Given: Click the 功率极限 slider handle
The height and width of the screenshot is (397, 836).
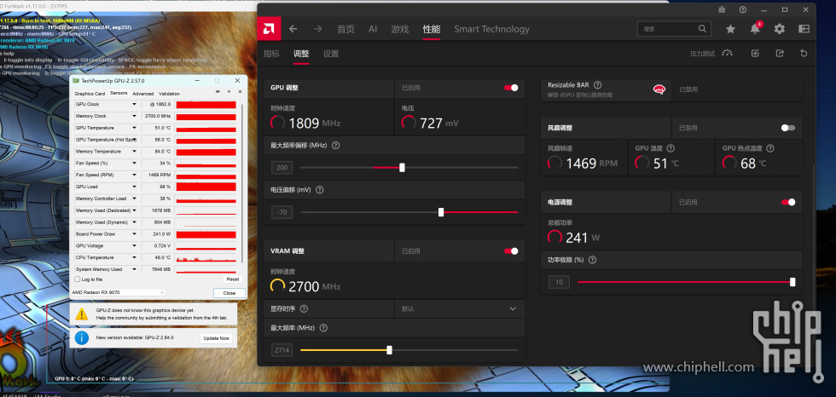Looking at the screenshot, I should point(792,282).
